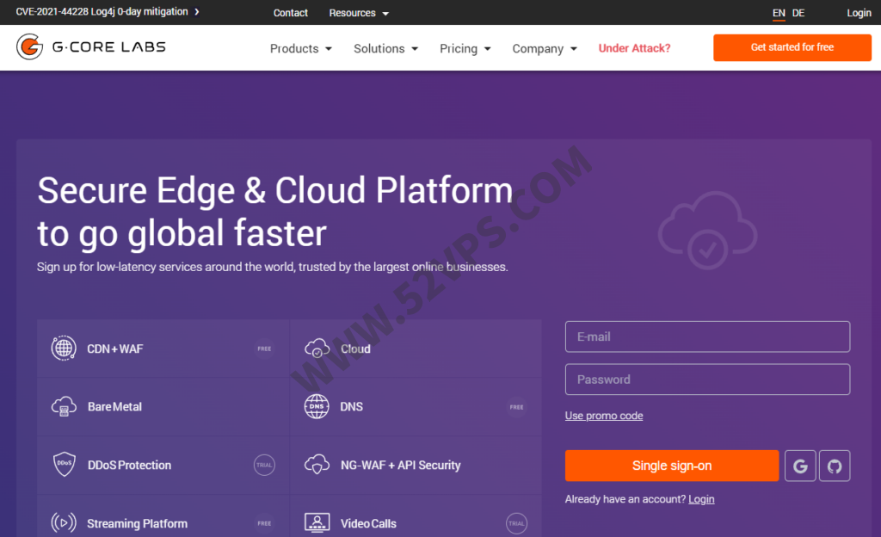Click the FREE badge on DNS row
The width and height of the screenshot is (881, 537).
[516, 407]
